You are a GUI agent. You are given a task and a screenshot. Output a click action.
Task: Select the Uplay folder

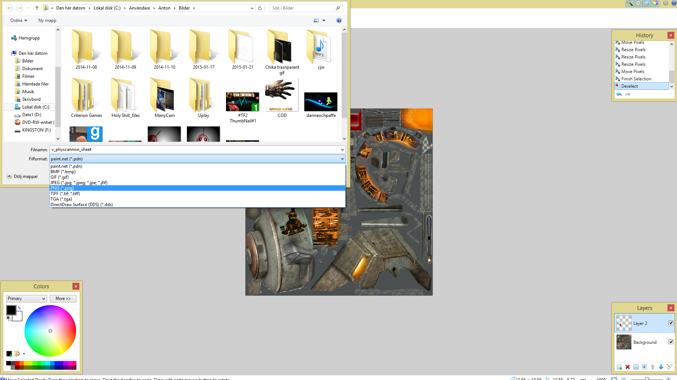tap(204, 98)
